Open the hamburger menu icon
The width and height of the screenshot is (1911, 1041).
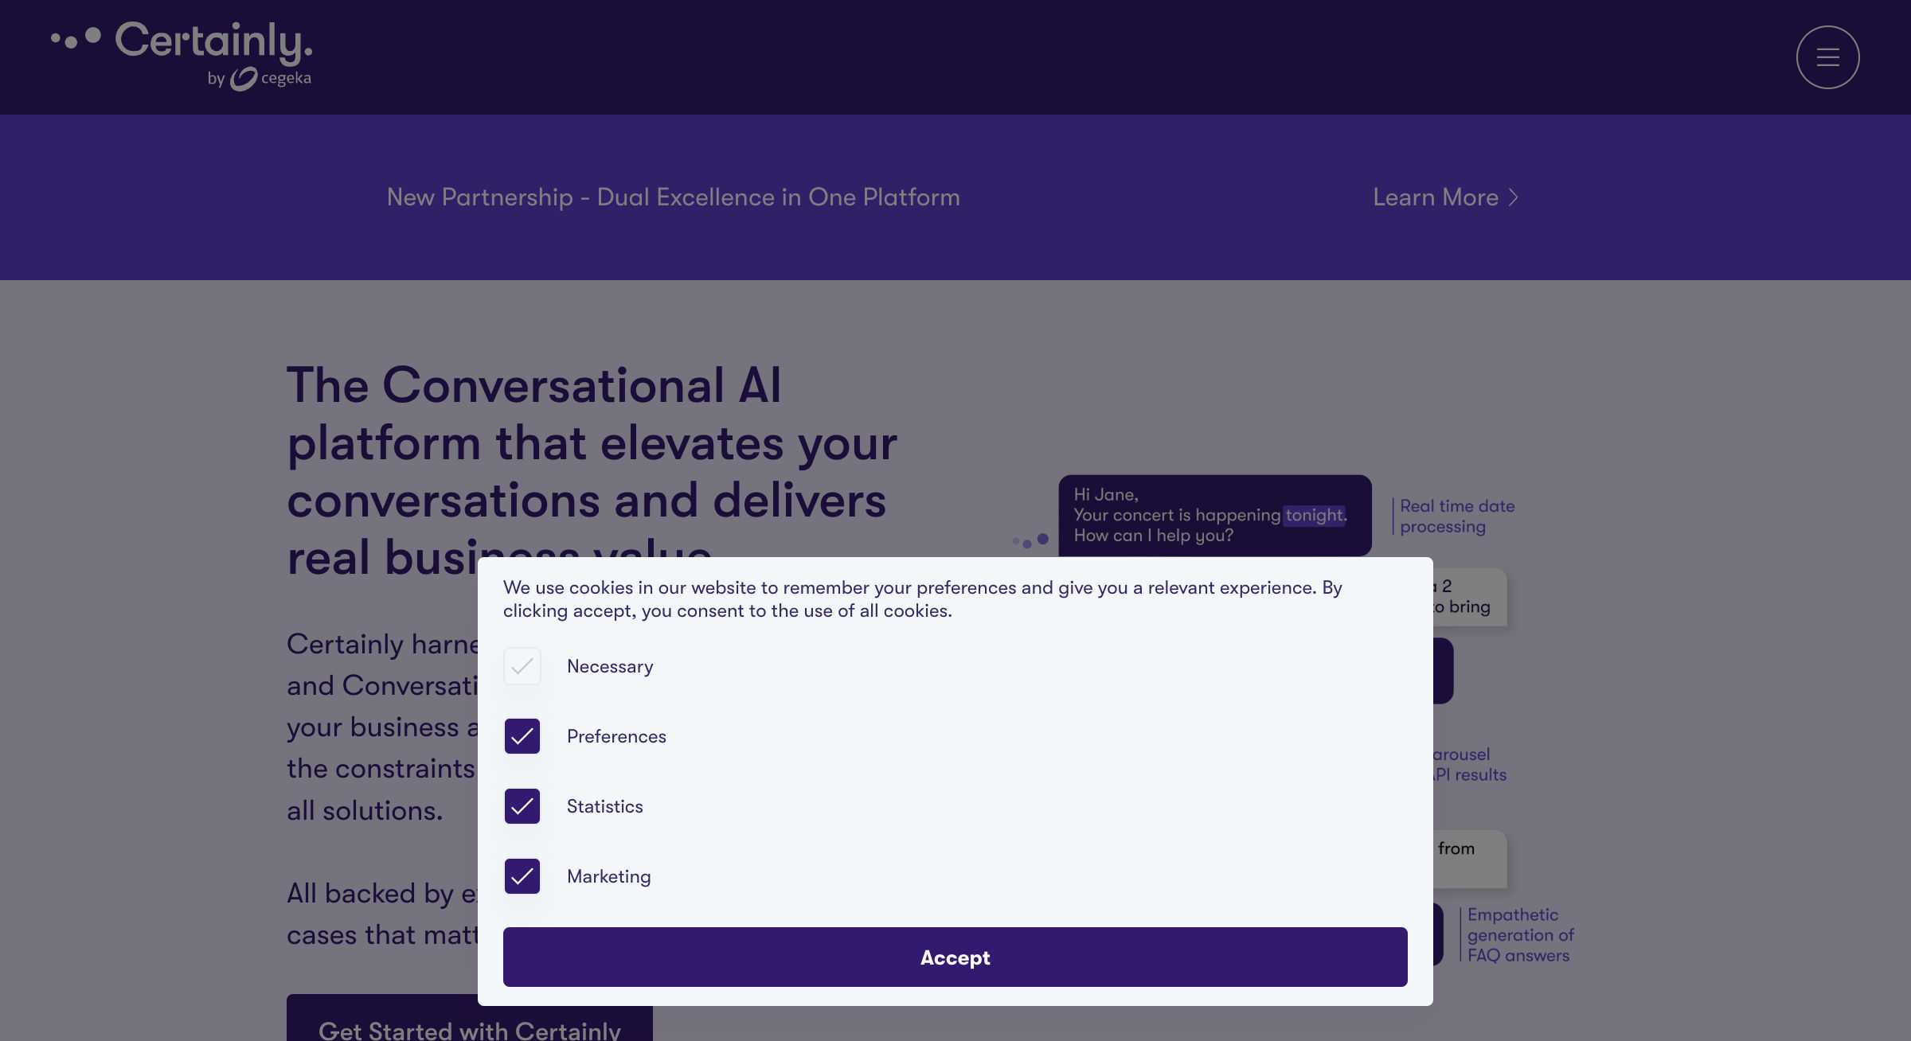(x=1827, y=57)
